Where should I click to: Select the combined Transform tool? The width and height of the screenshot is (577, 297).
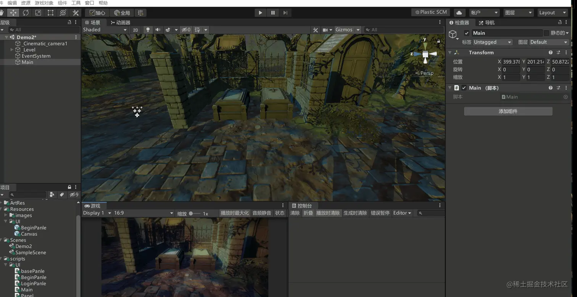pyautogui.click(x=63, y=13)
